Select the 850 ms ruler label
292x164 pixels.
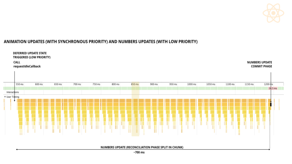135,84
